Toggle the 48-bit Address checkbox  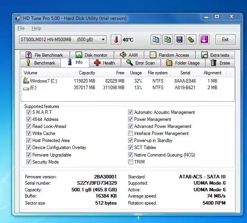pyautogui.click(x=28, y=119)
